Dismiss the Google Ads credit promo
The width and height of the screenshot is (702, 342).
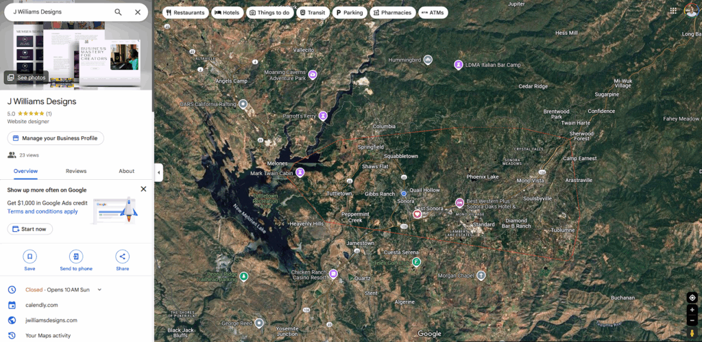click(x=143, y=189)
